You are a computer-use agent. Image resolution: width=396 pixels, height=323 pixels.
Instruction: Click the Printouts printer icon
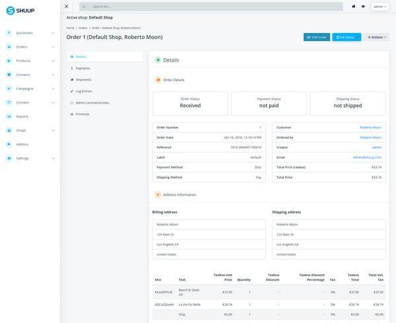coord(72,114)
